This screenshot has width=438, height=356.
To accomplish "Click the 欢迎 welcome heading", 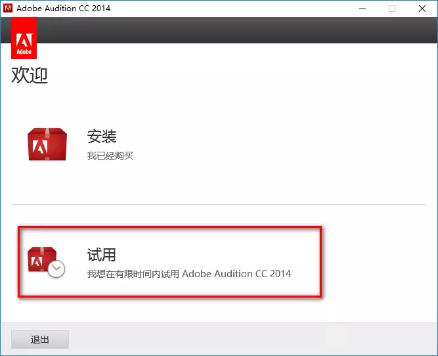I will (x=30, y=76).
